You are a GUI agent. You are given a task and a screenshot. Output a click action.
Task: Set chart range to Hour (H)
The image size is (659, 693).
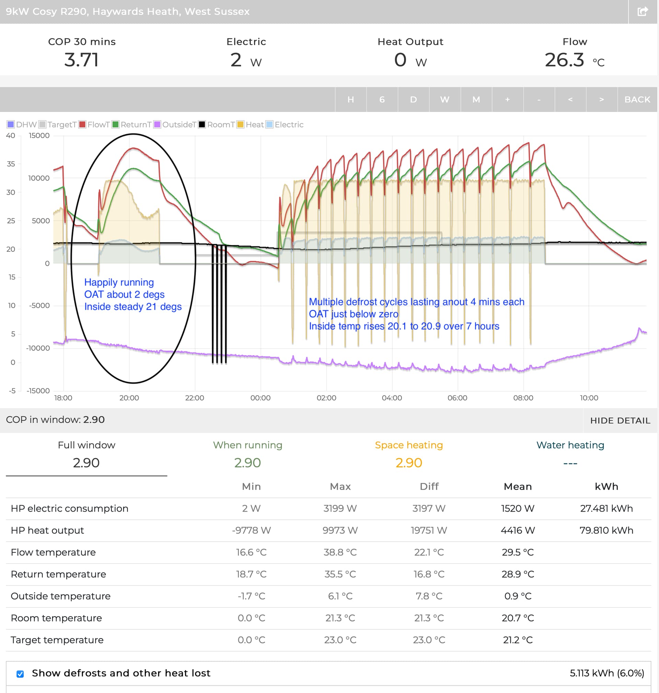[350, 100]
